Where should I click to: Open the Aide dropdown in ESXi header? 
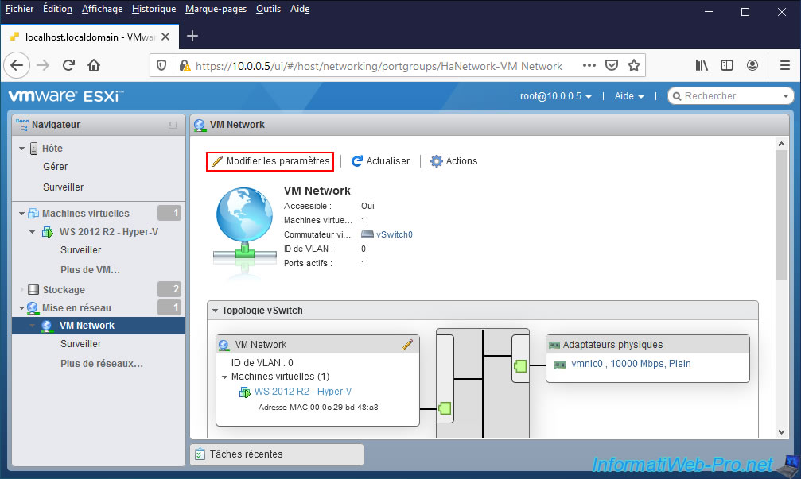click(x=629, y=96)
